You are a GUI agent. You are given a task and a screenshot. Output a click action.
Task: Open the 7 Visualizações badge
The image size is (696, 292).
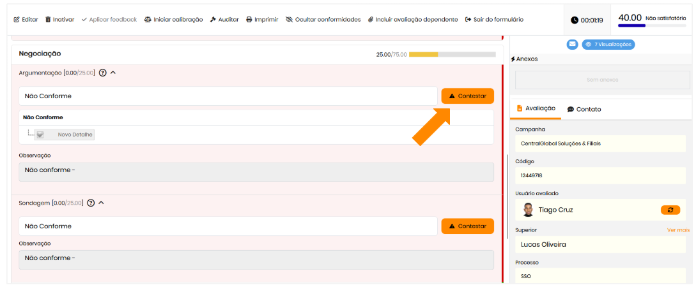[x=608, y=45]
